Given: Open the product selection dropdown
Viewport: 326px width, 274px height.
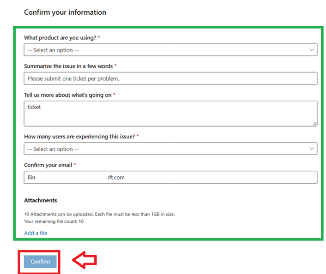Looking at the screenshot, I should coord(170,50).
